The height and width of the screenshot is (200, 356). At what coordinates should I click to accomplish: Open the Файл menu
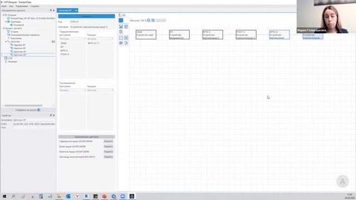pyautogui.click(x=4, y=6)
